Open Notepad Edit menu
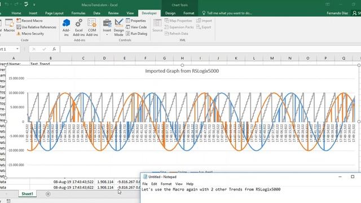 pos(154,184)
